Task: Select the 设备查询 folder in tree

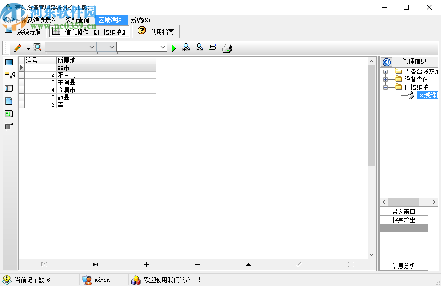Action: (411, 79)
